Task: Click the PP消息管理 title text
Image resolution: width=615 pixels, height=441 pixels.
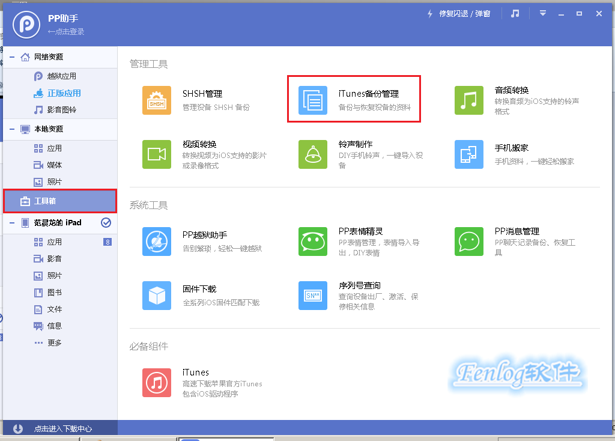Action: pos(517,231)
